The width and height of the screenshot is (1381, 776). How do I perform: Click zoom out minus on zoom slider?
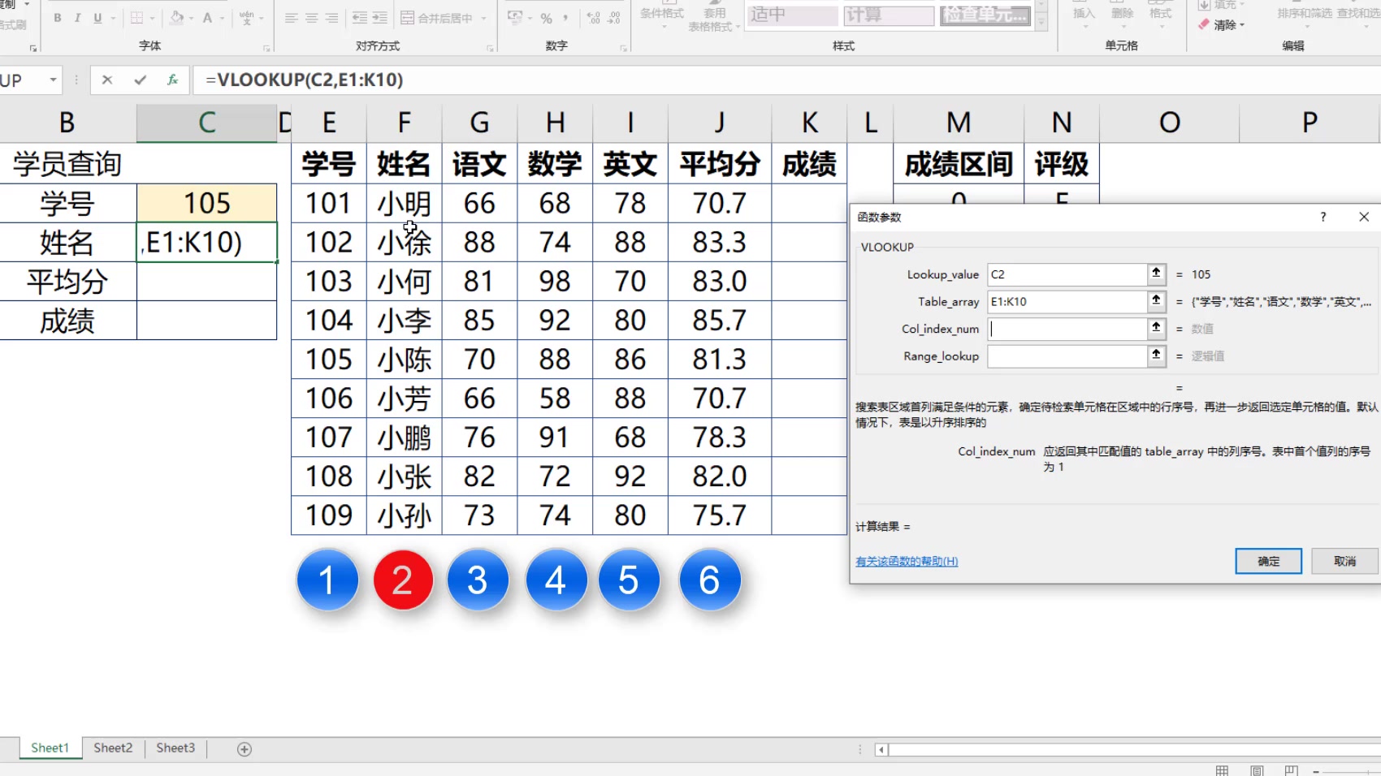pyautogui.click(x=1316, y=771)
